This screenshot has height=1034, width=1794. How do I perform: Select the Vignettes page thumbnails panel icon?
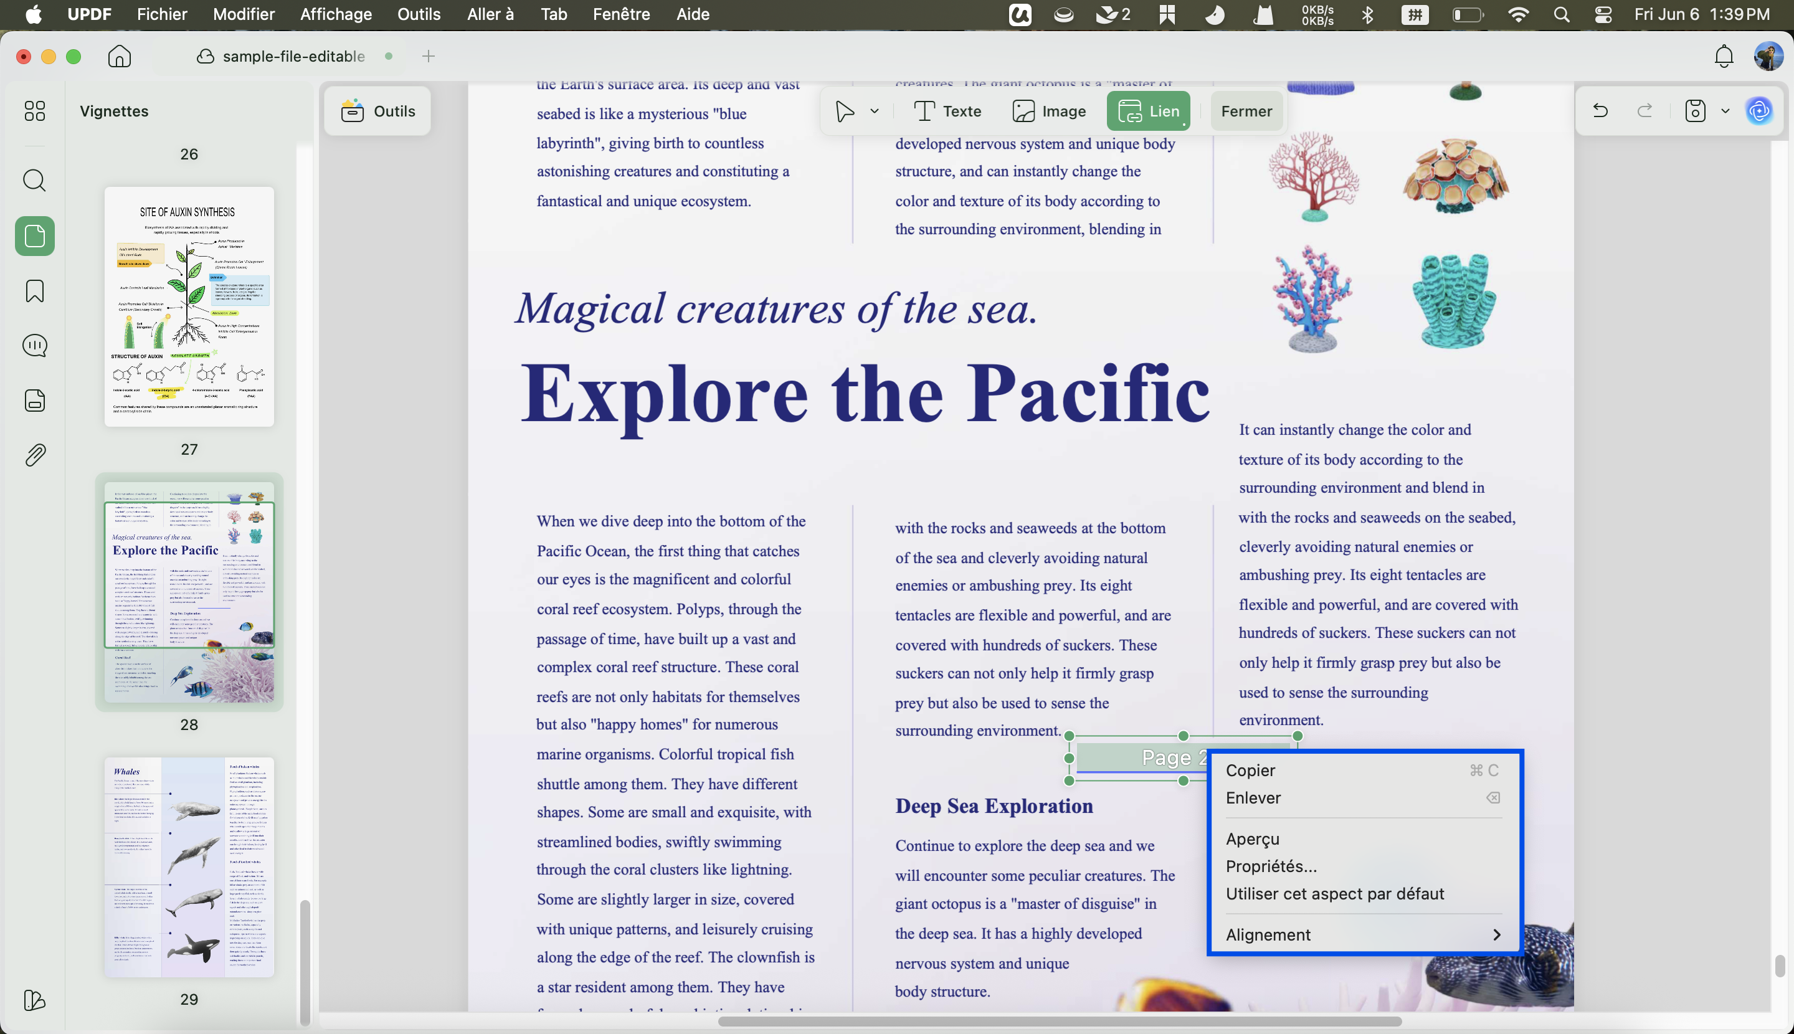(x=35, y=236)
